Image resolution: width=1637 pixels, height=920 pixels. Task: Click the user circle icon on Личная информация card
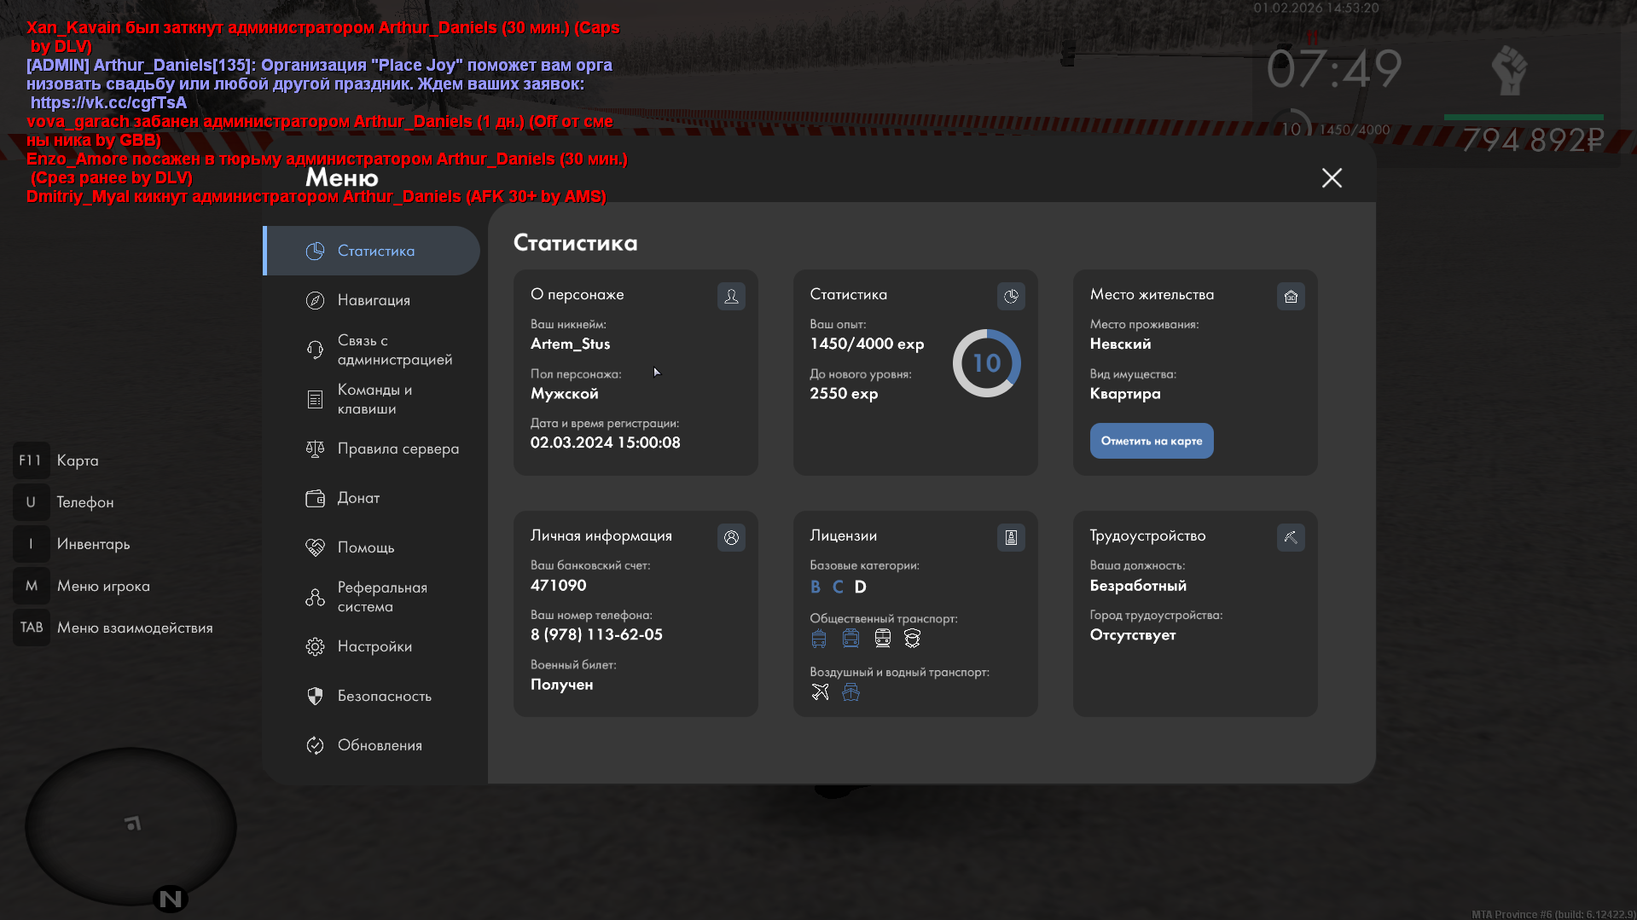[731, 537]
